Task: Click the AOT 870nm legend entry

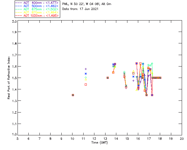Action: click(x=37, y=12)
